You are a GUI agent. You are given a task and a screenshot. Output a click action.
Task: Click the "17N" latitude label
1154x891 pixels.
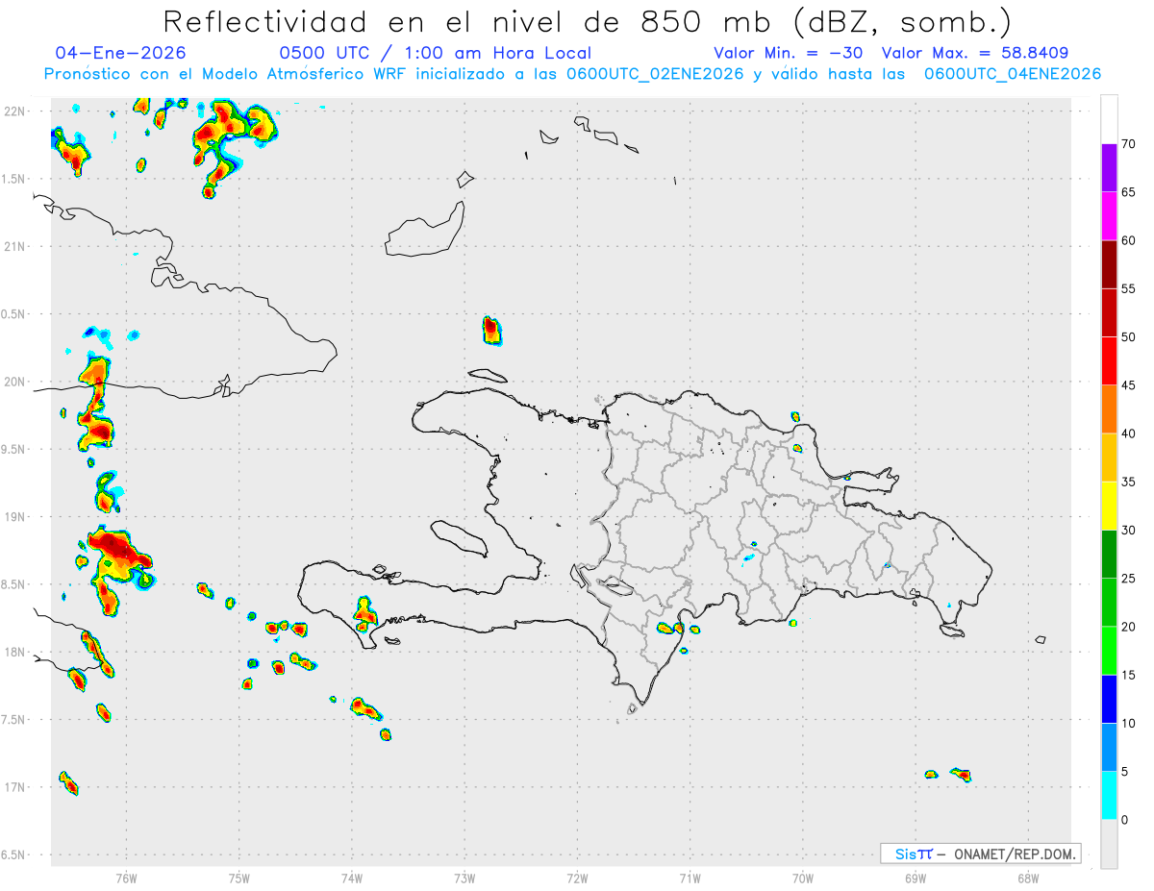16,788
